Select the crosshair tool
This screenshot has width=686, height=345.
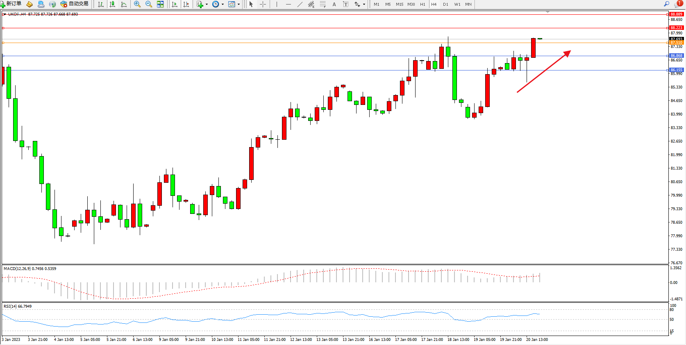point(263,4)
